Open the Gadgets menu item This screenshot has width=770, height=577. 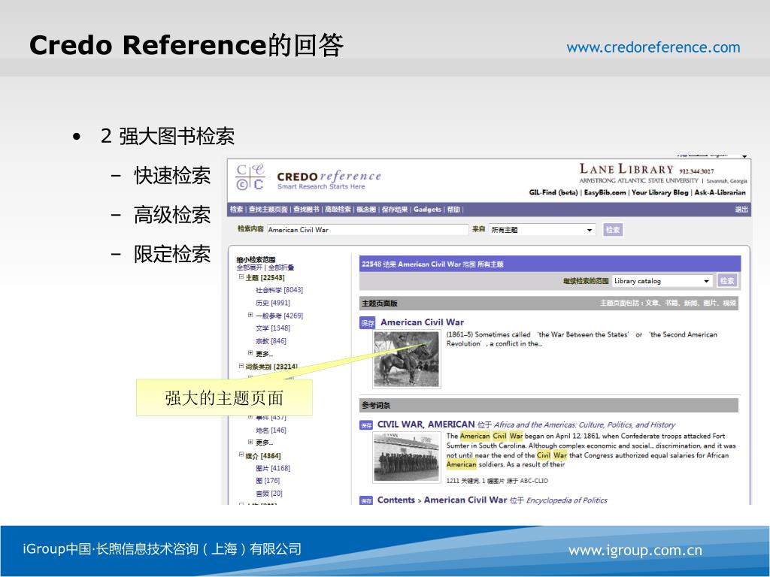pos(427,210)
